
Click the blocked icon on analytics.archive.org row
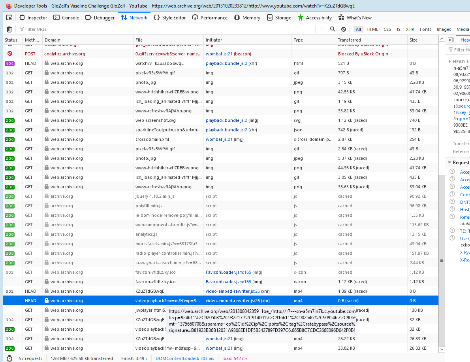point(10,54)
